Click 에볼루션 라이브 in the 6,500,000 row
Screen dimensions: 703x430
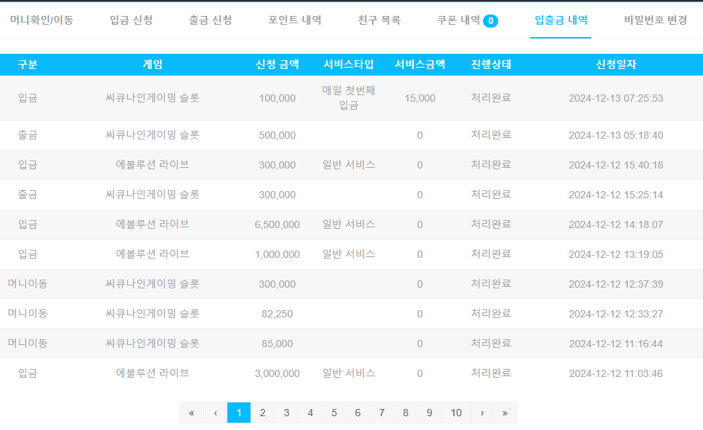click(153, 224)
